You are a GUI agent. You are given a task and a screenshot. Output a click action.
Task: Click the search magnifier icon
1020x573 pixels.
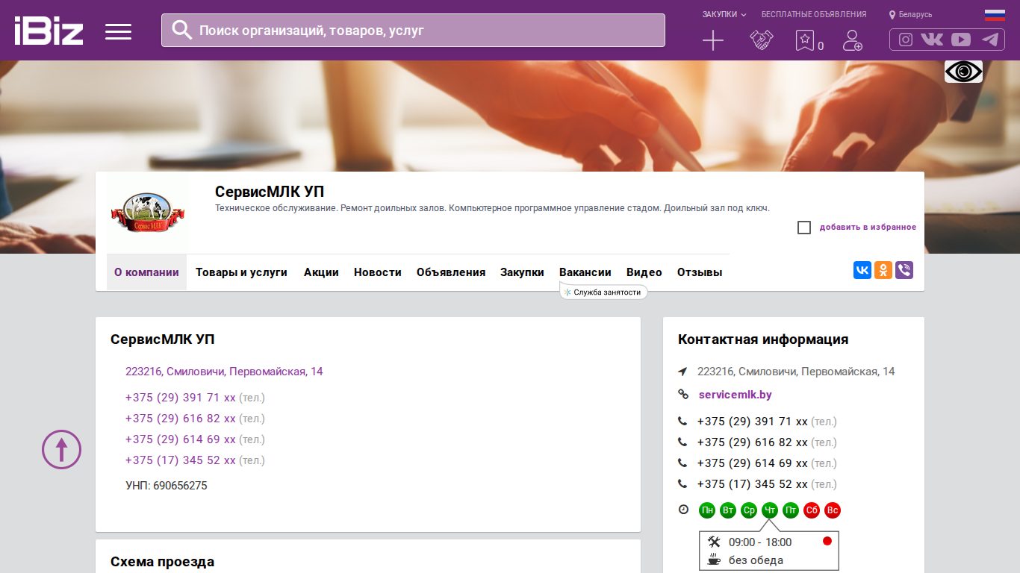[x=182, y=30]
